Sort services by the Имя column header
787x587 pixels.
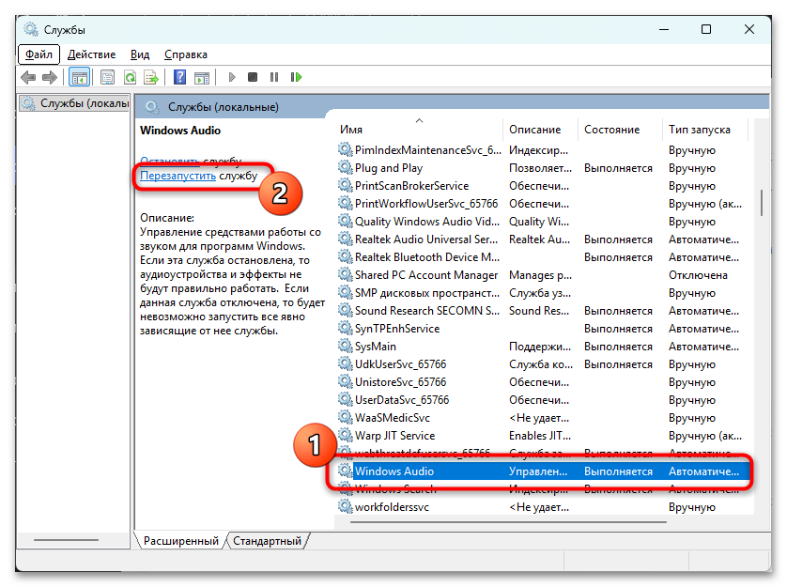(420, 130)
